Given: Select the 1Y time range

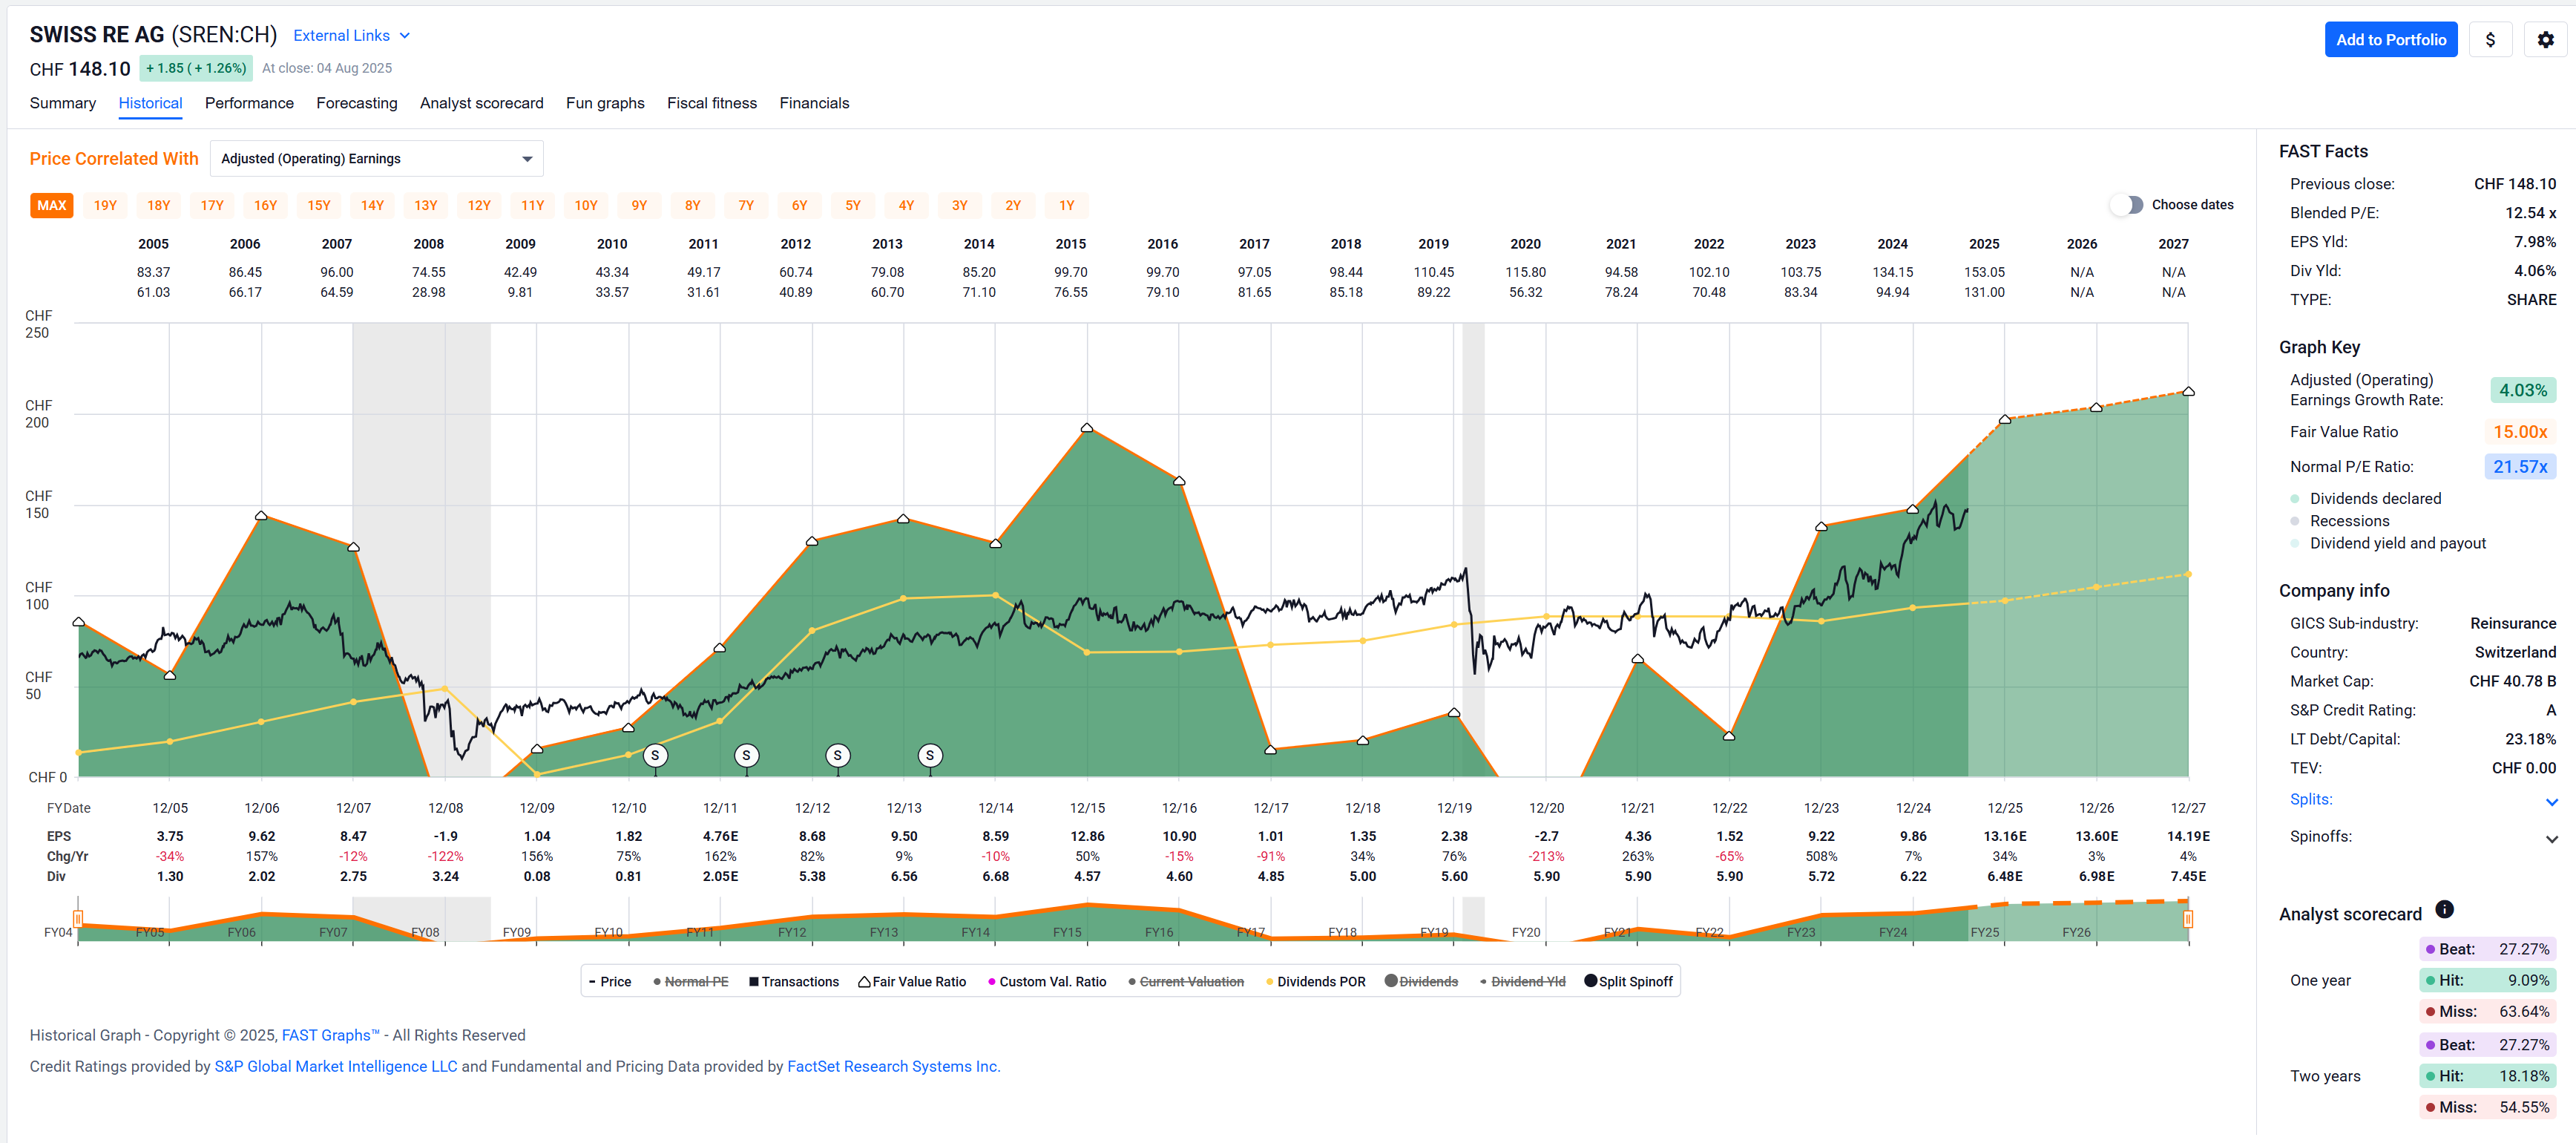Looking at the screenshot, I should 1067,205.
